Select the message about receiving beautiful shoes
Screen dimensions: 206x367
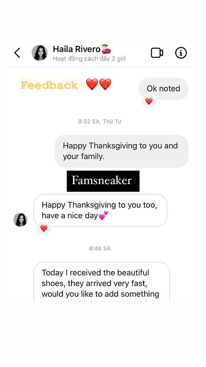click(x=102, y=282)
